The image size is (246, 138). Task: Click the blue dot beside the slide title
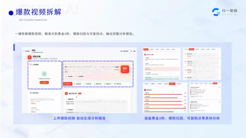tap(11, 13)
